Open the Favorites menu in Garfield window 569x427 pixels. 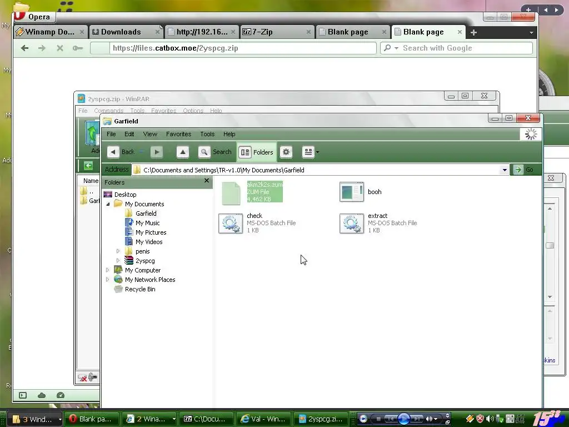click(178, 134)
